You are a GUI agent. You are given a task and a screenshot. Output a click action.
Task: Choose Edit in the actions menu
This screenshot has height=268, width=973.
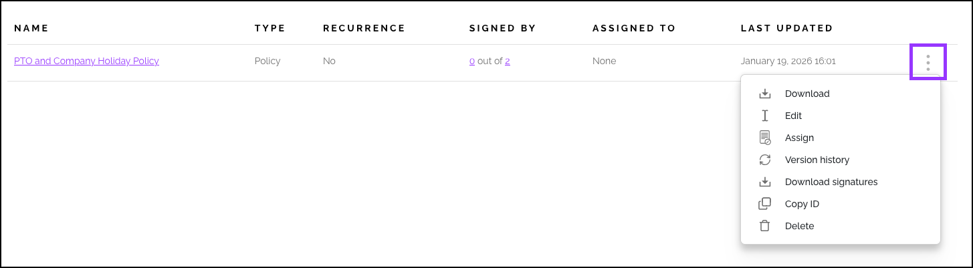pyautogui.click(x=793, y=116)
